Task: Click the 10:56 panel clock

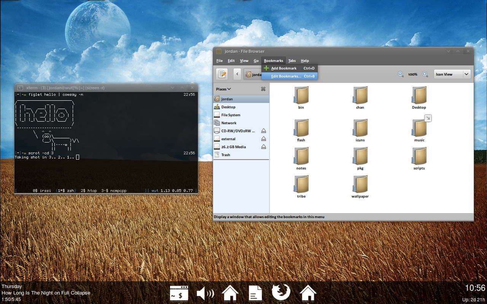Action: pos(475,288)
